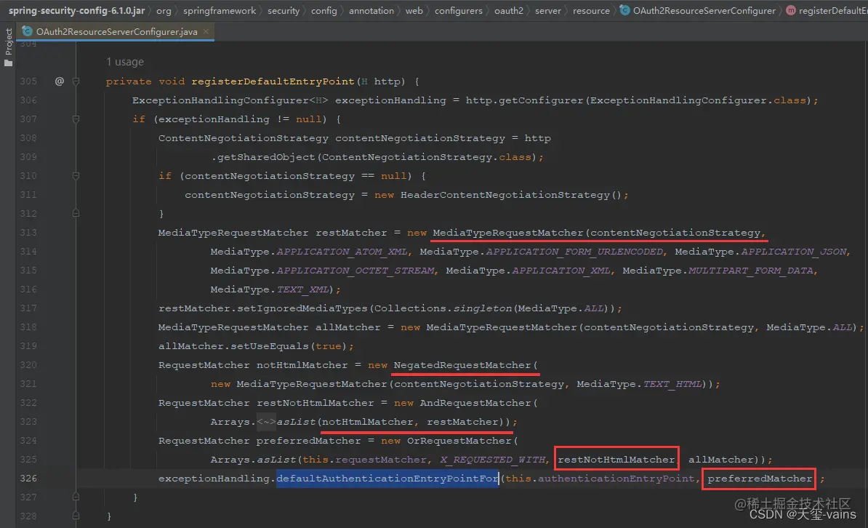Viewport: 868px width, 528px height.
Task: Open the Project tool window
Action: tap(8, 48)
